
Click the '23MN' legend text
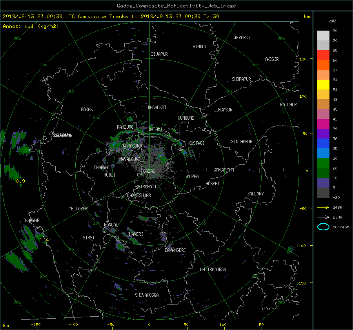337,217
